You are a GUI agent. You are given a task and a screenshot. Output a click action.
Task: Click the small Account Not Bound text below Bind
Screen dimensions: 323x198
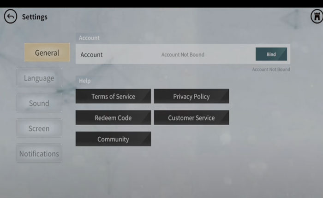[x=271, y=70]
